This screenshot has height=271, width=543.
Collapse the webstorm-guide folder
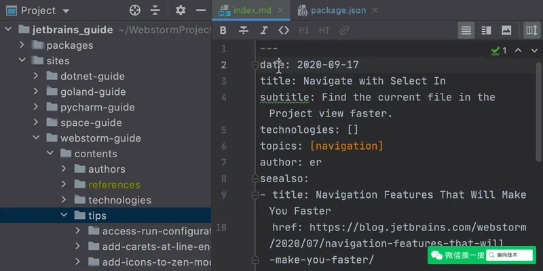point(36,138)
